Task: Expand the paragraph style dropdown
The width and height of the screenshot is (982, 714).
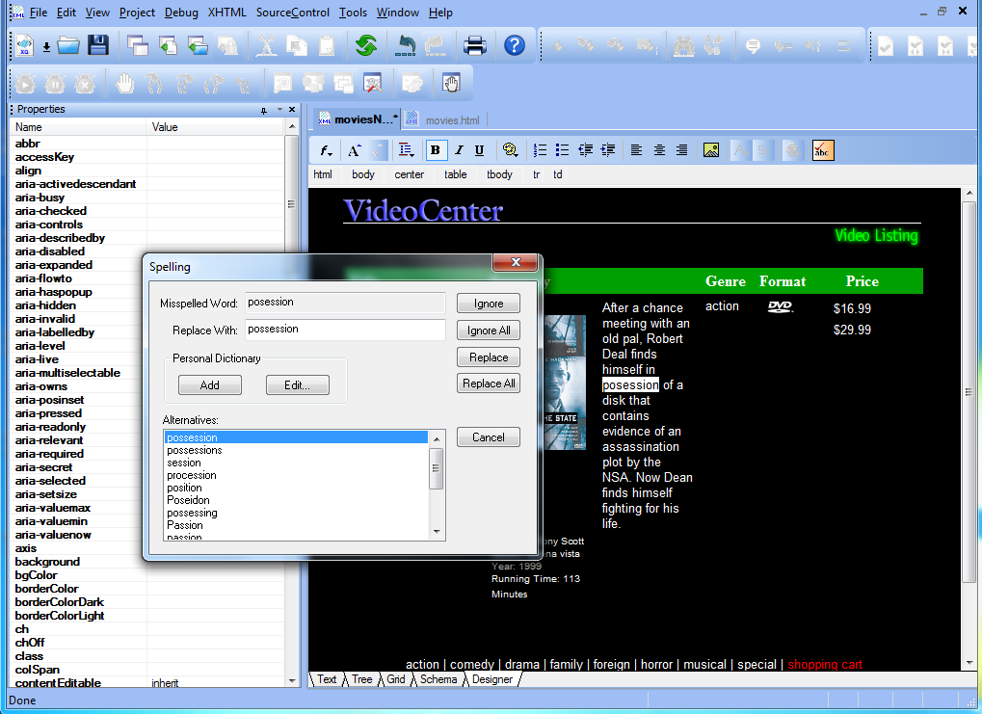Action: (x=407, y=150)
